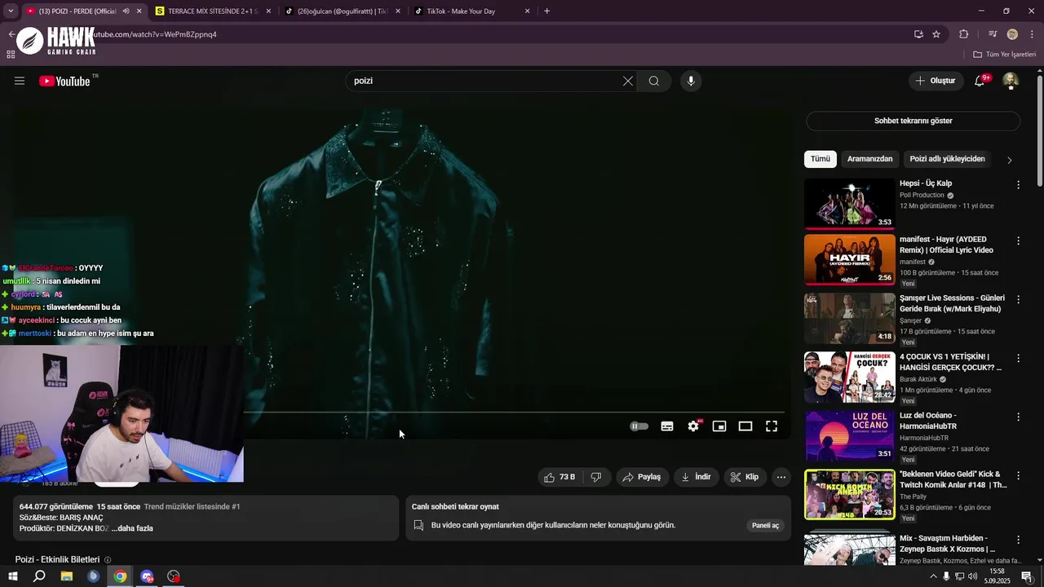The height and width of the screenshot is (587, 1044).
Task: Open Poll Production channel link
Action: coord(922,196)
